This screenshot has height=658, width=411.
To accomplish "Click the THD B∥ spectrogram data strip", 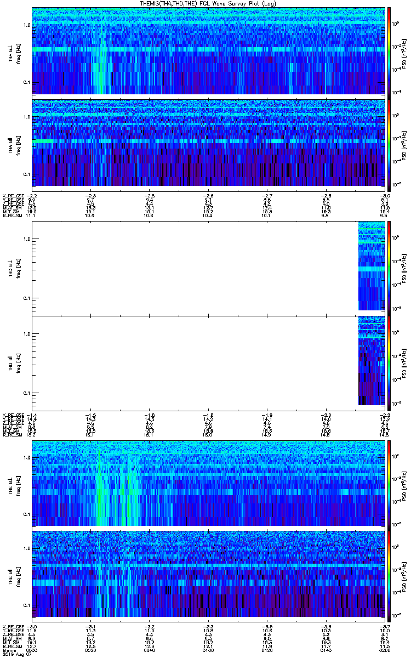I will point(372,361).
